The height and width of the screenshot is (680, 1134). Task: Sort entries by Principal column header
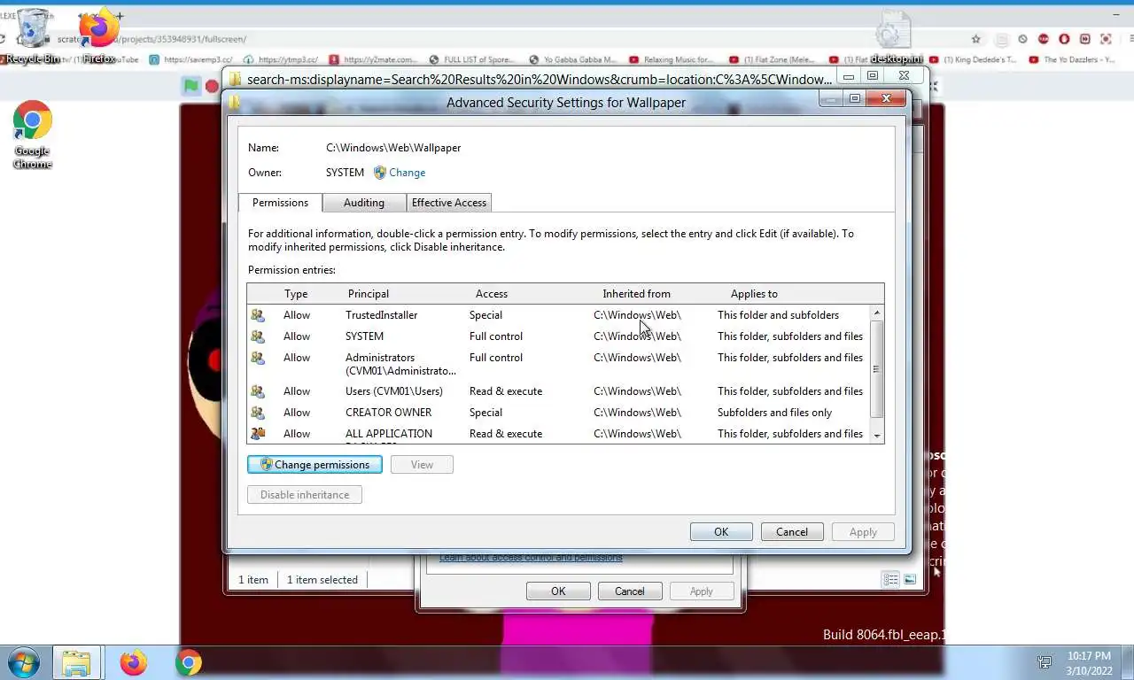[369, 294]
